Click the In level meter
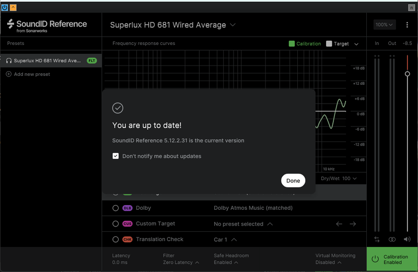 377,143
